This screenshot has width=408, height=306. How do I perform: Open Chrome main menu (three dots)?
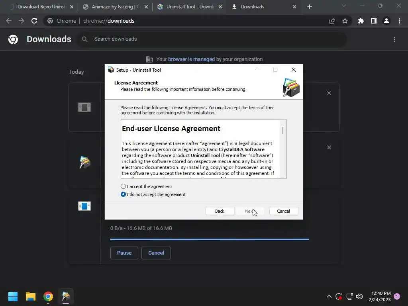coord(399,21)
